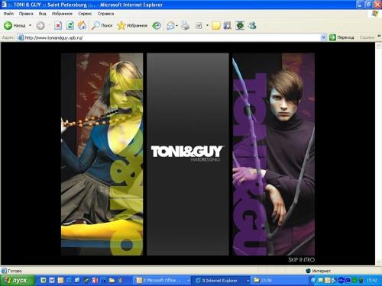382x286 pixels.
Task: Click the Mail envelope toolbar icon
Action: click(x=170, y=25)
